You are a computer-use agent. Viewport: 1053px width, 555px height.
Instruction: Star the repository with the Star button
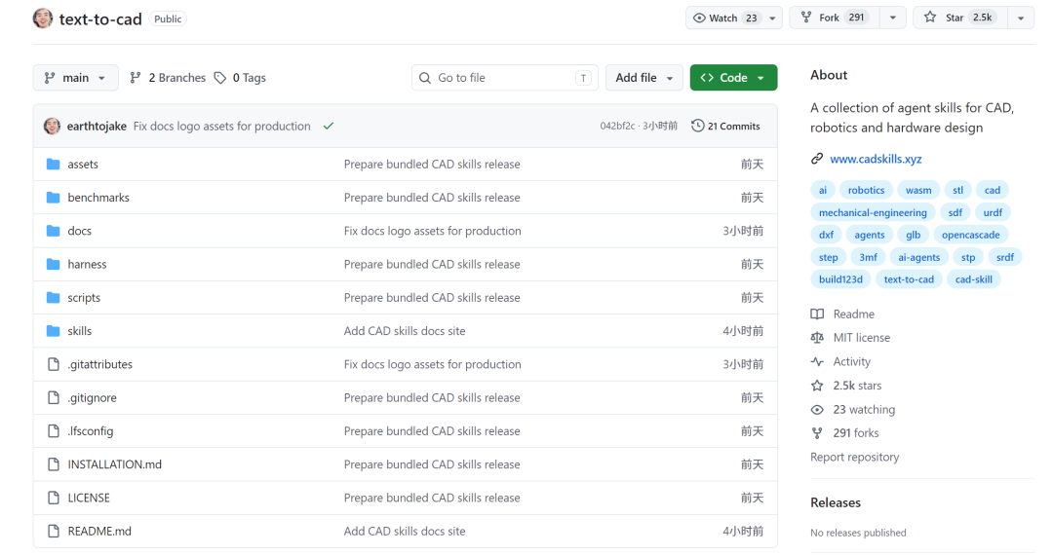click(x=960, y=18)
